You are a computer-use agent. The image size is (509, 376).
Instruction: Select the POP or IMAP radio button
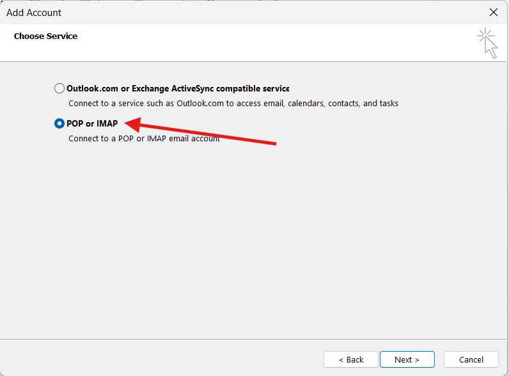[x=59, y=123]
